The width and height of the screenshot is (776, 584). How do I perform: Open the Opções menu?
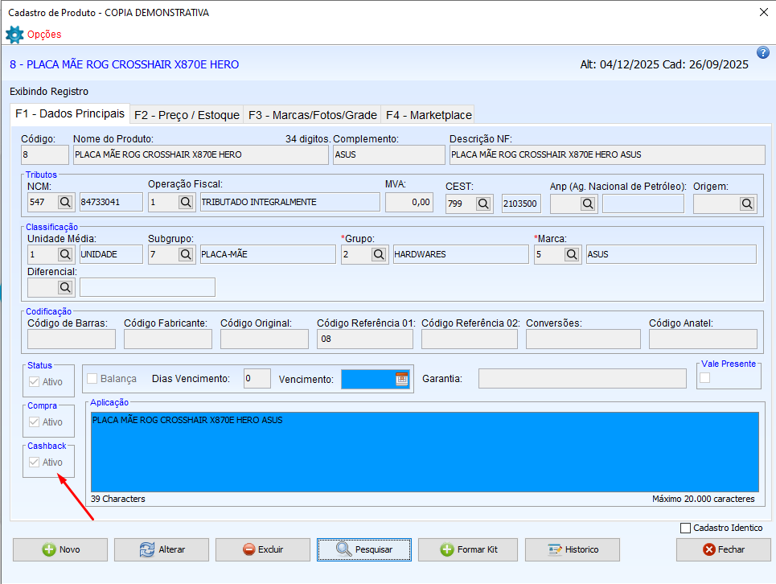pyautogui.click(x=43, y=35)
